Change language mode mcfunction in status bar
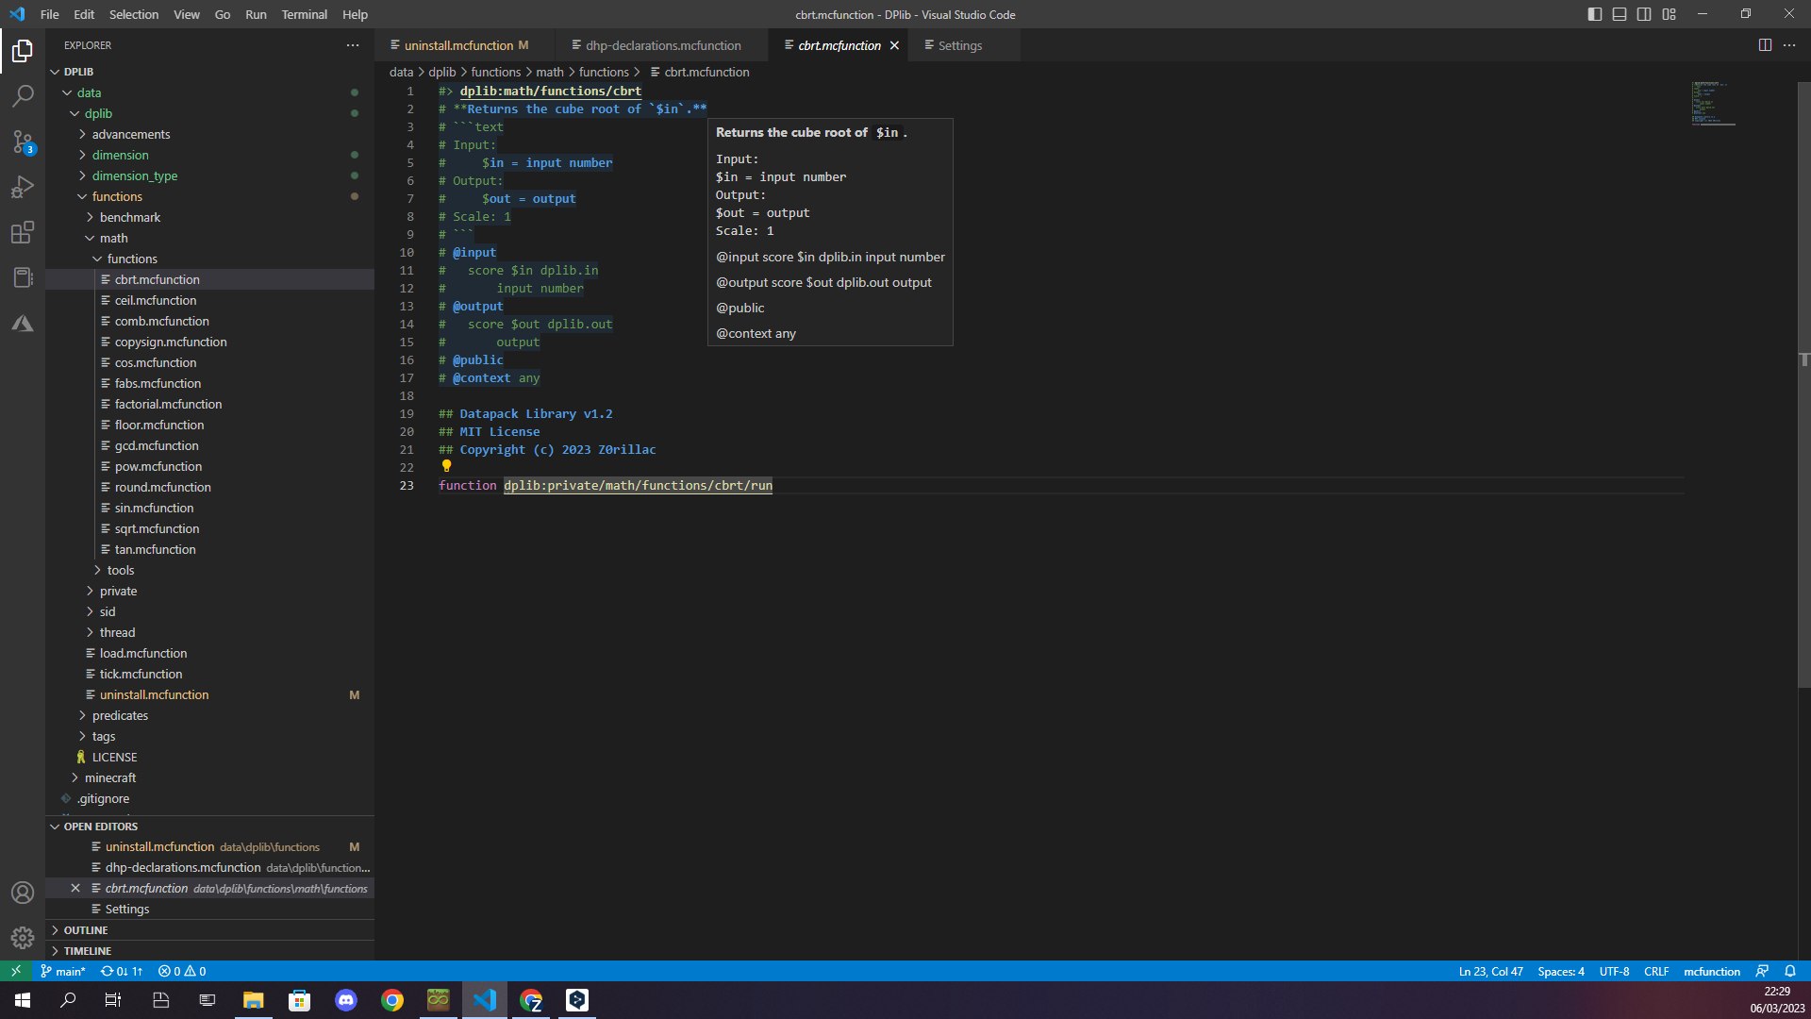 (1712, 971)
